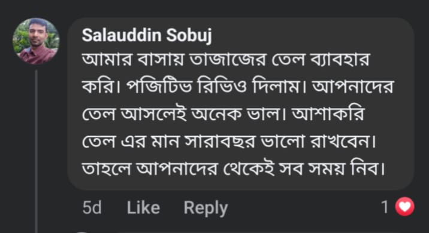
Task: Click the words সব সময় নিব at the comment end
Action: [x=332, y=168]
